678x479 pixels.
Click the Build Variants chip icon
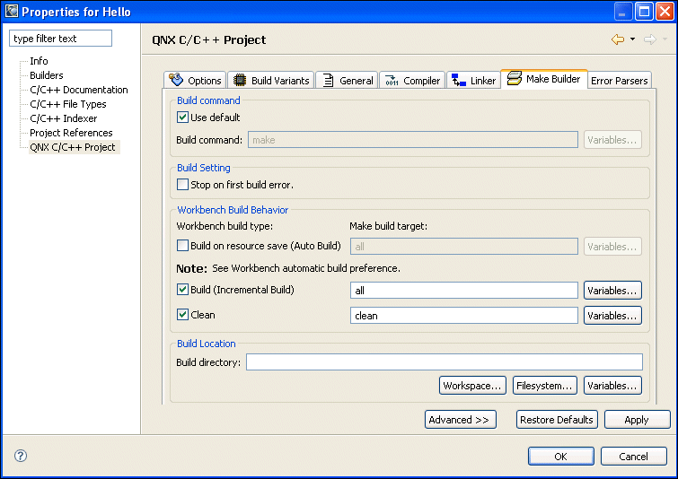coord(240,80)
